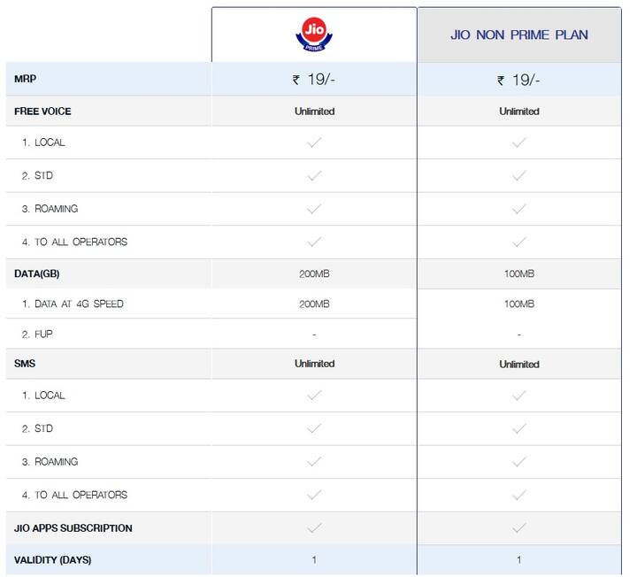Click Jio Apps Subscription checkmark, Non Prime column
The width and height of the screenshot is (637, 577).
click(518, 528)
